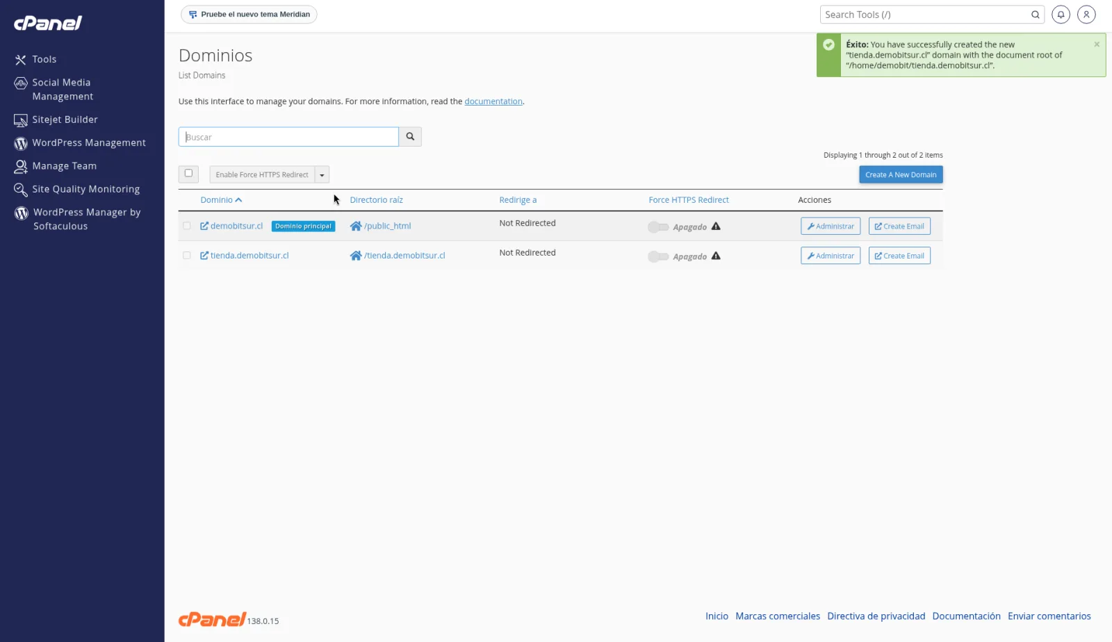Image resolution: width=1112 pixels, height=642 pixels.
Task: Open Sitejet Builder sidebar icon
Action: coord(20,120)
